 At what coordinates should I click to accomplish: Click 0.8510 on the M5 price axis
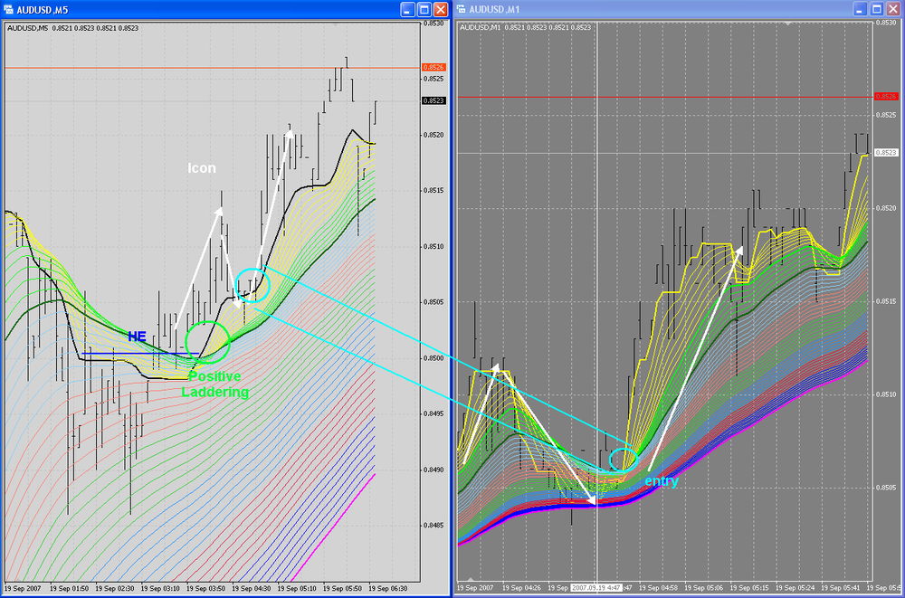point(433,246)
